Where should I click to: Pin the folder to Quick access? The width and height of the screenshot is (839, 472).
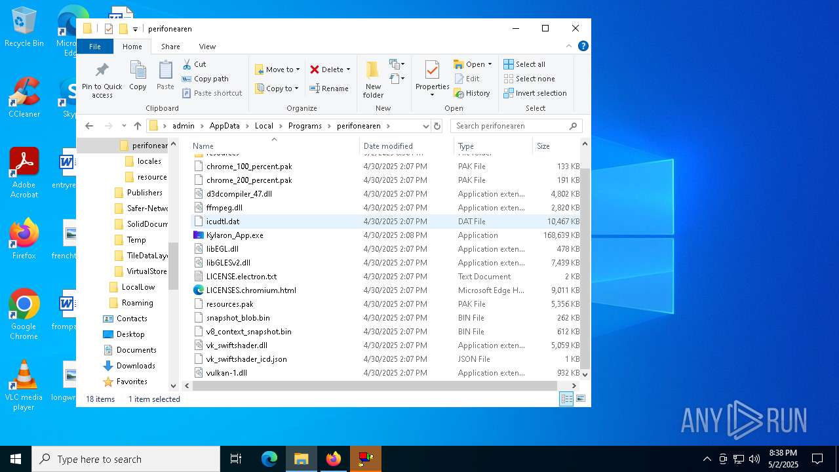coord(102,80)
